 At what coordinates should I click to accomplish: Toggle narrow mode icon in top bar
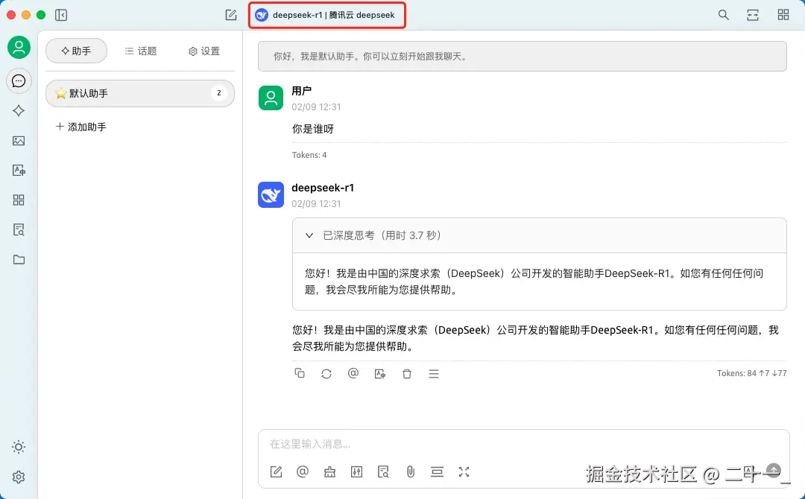point(753,15)
